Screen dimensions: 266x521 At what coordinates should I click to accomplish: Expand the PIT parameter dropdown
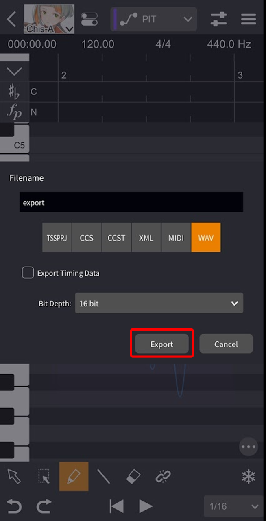154,19
